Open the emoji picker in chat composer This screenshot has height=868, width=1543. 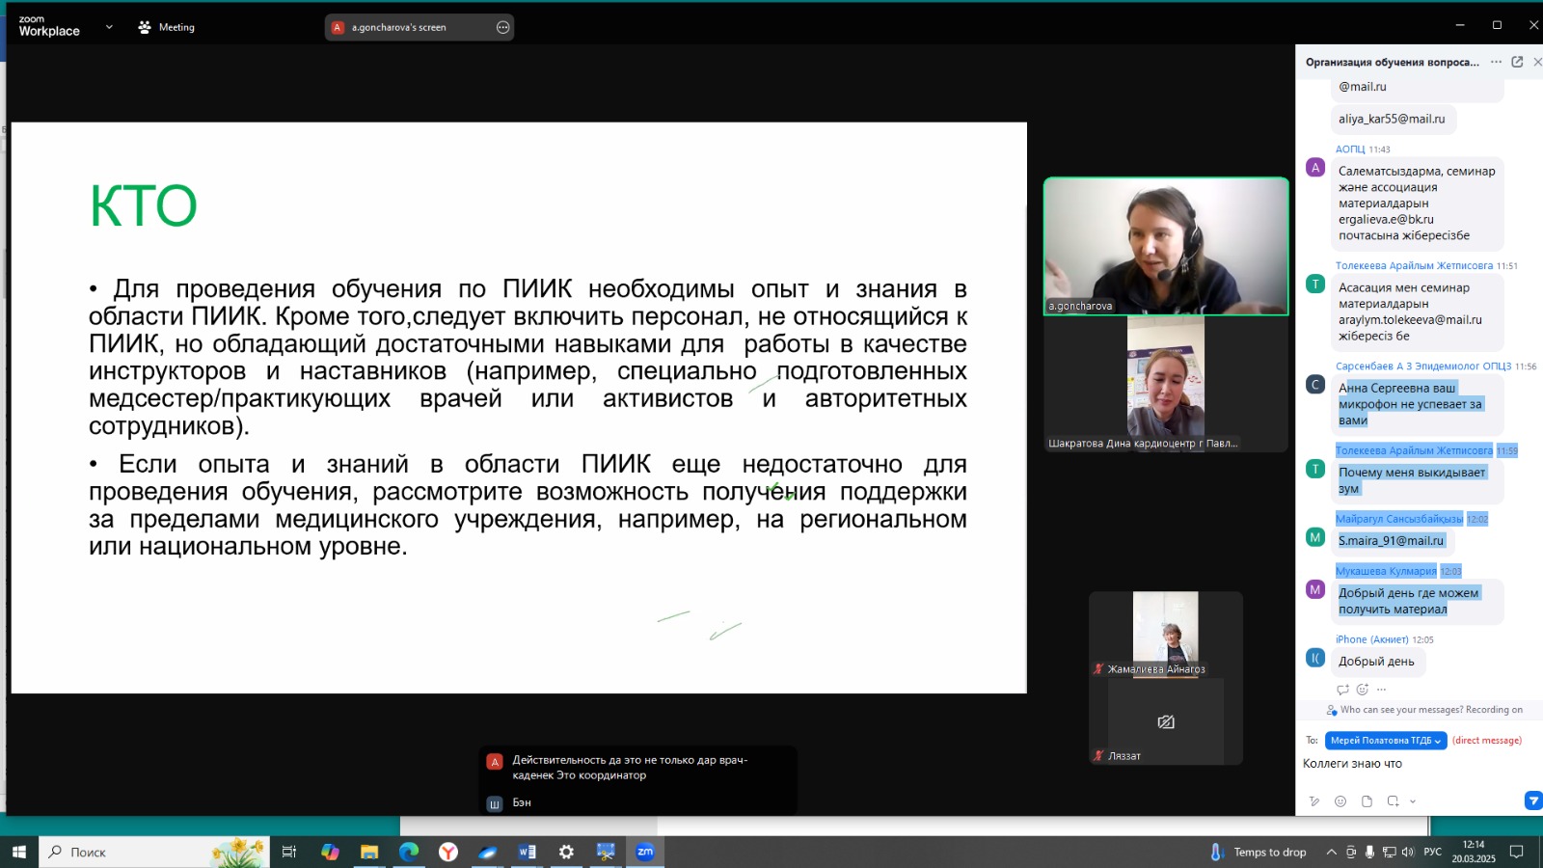[x=1340, y=801]
